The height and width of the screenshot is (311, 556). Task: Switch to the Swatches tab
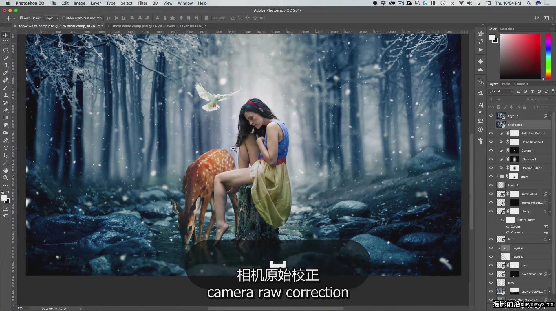[507, 29]
